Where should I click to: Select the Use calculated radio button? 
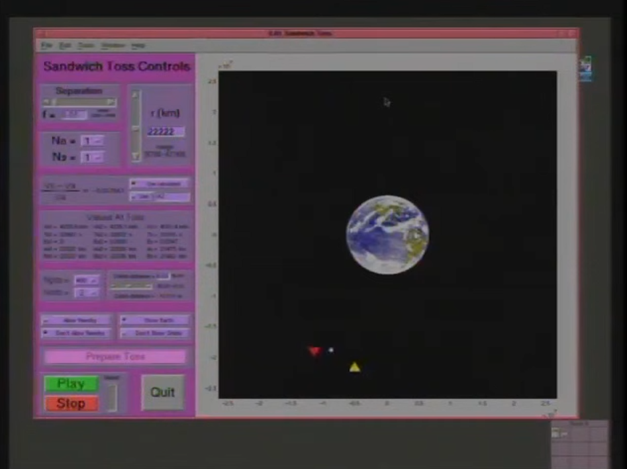(x=159, y=183)
